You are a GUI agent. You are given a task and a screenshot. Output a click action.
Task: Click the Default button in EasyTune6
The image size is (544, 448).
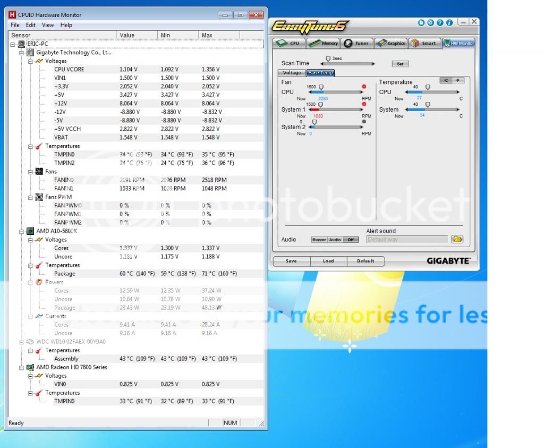[x=365, y=261]
